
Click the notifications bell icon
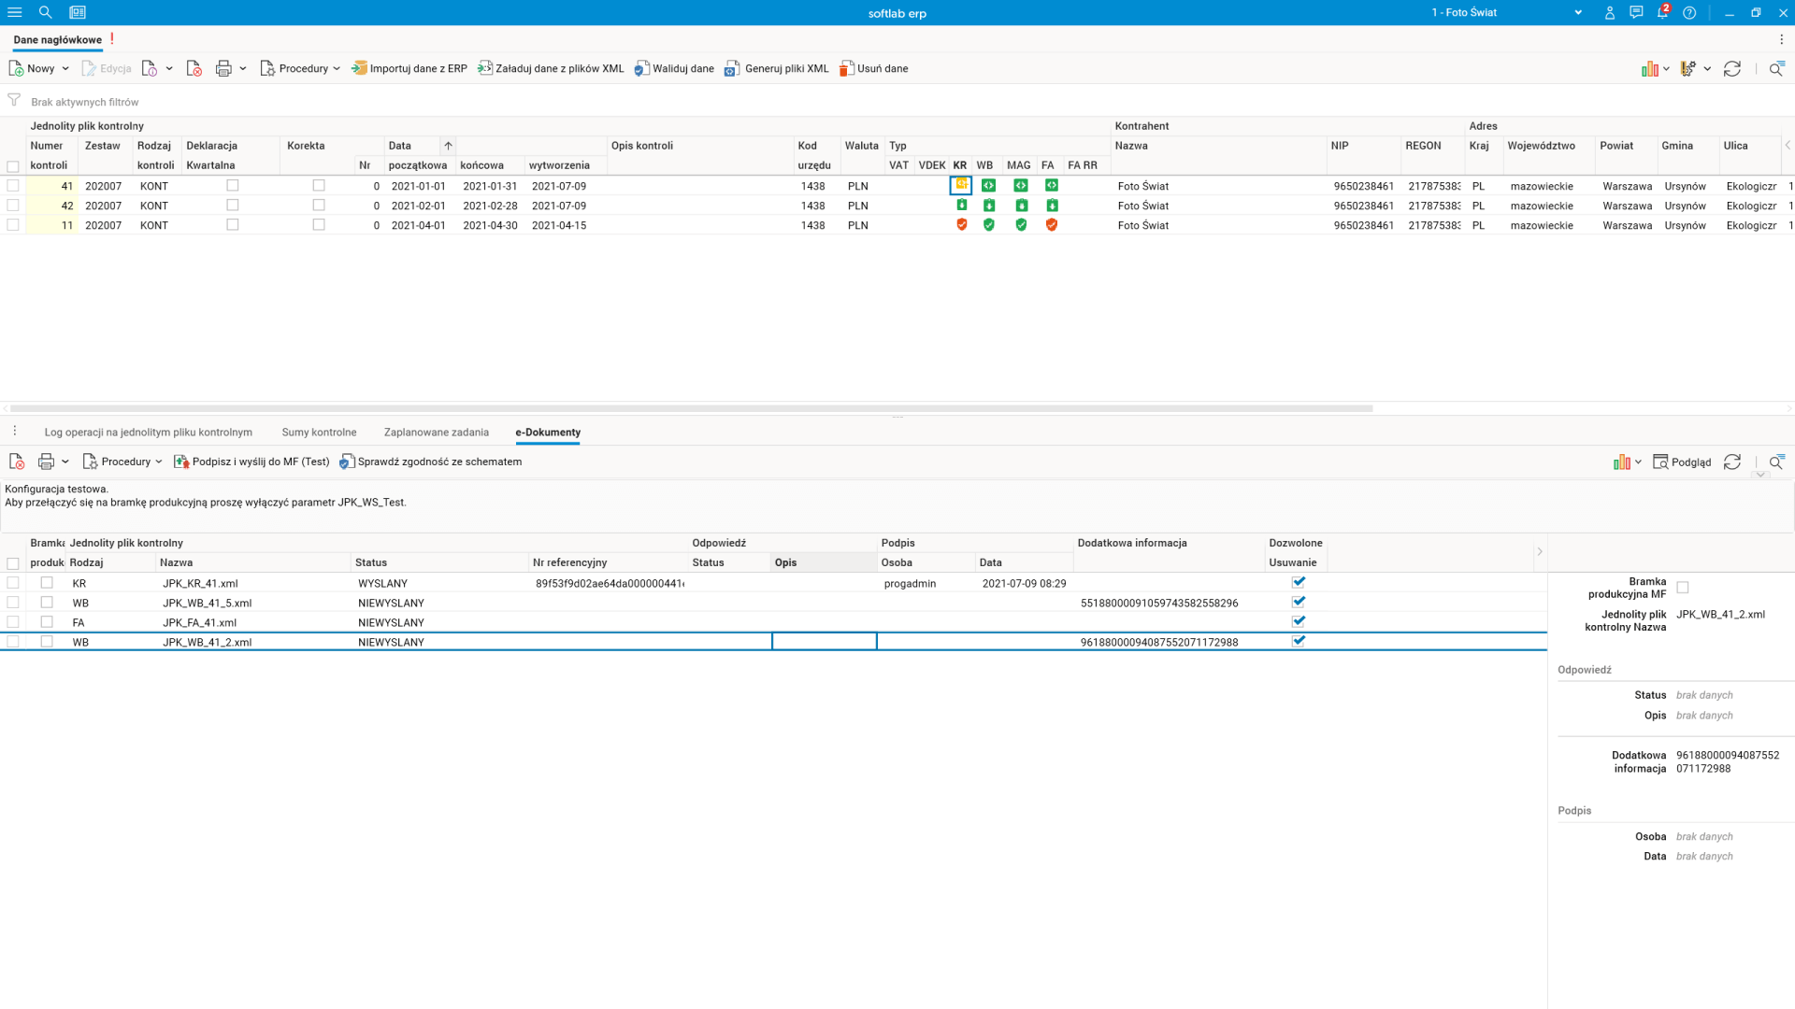click(x=1662, y=13)
